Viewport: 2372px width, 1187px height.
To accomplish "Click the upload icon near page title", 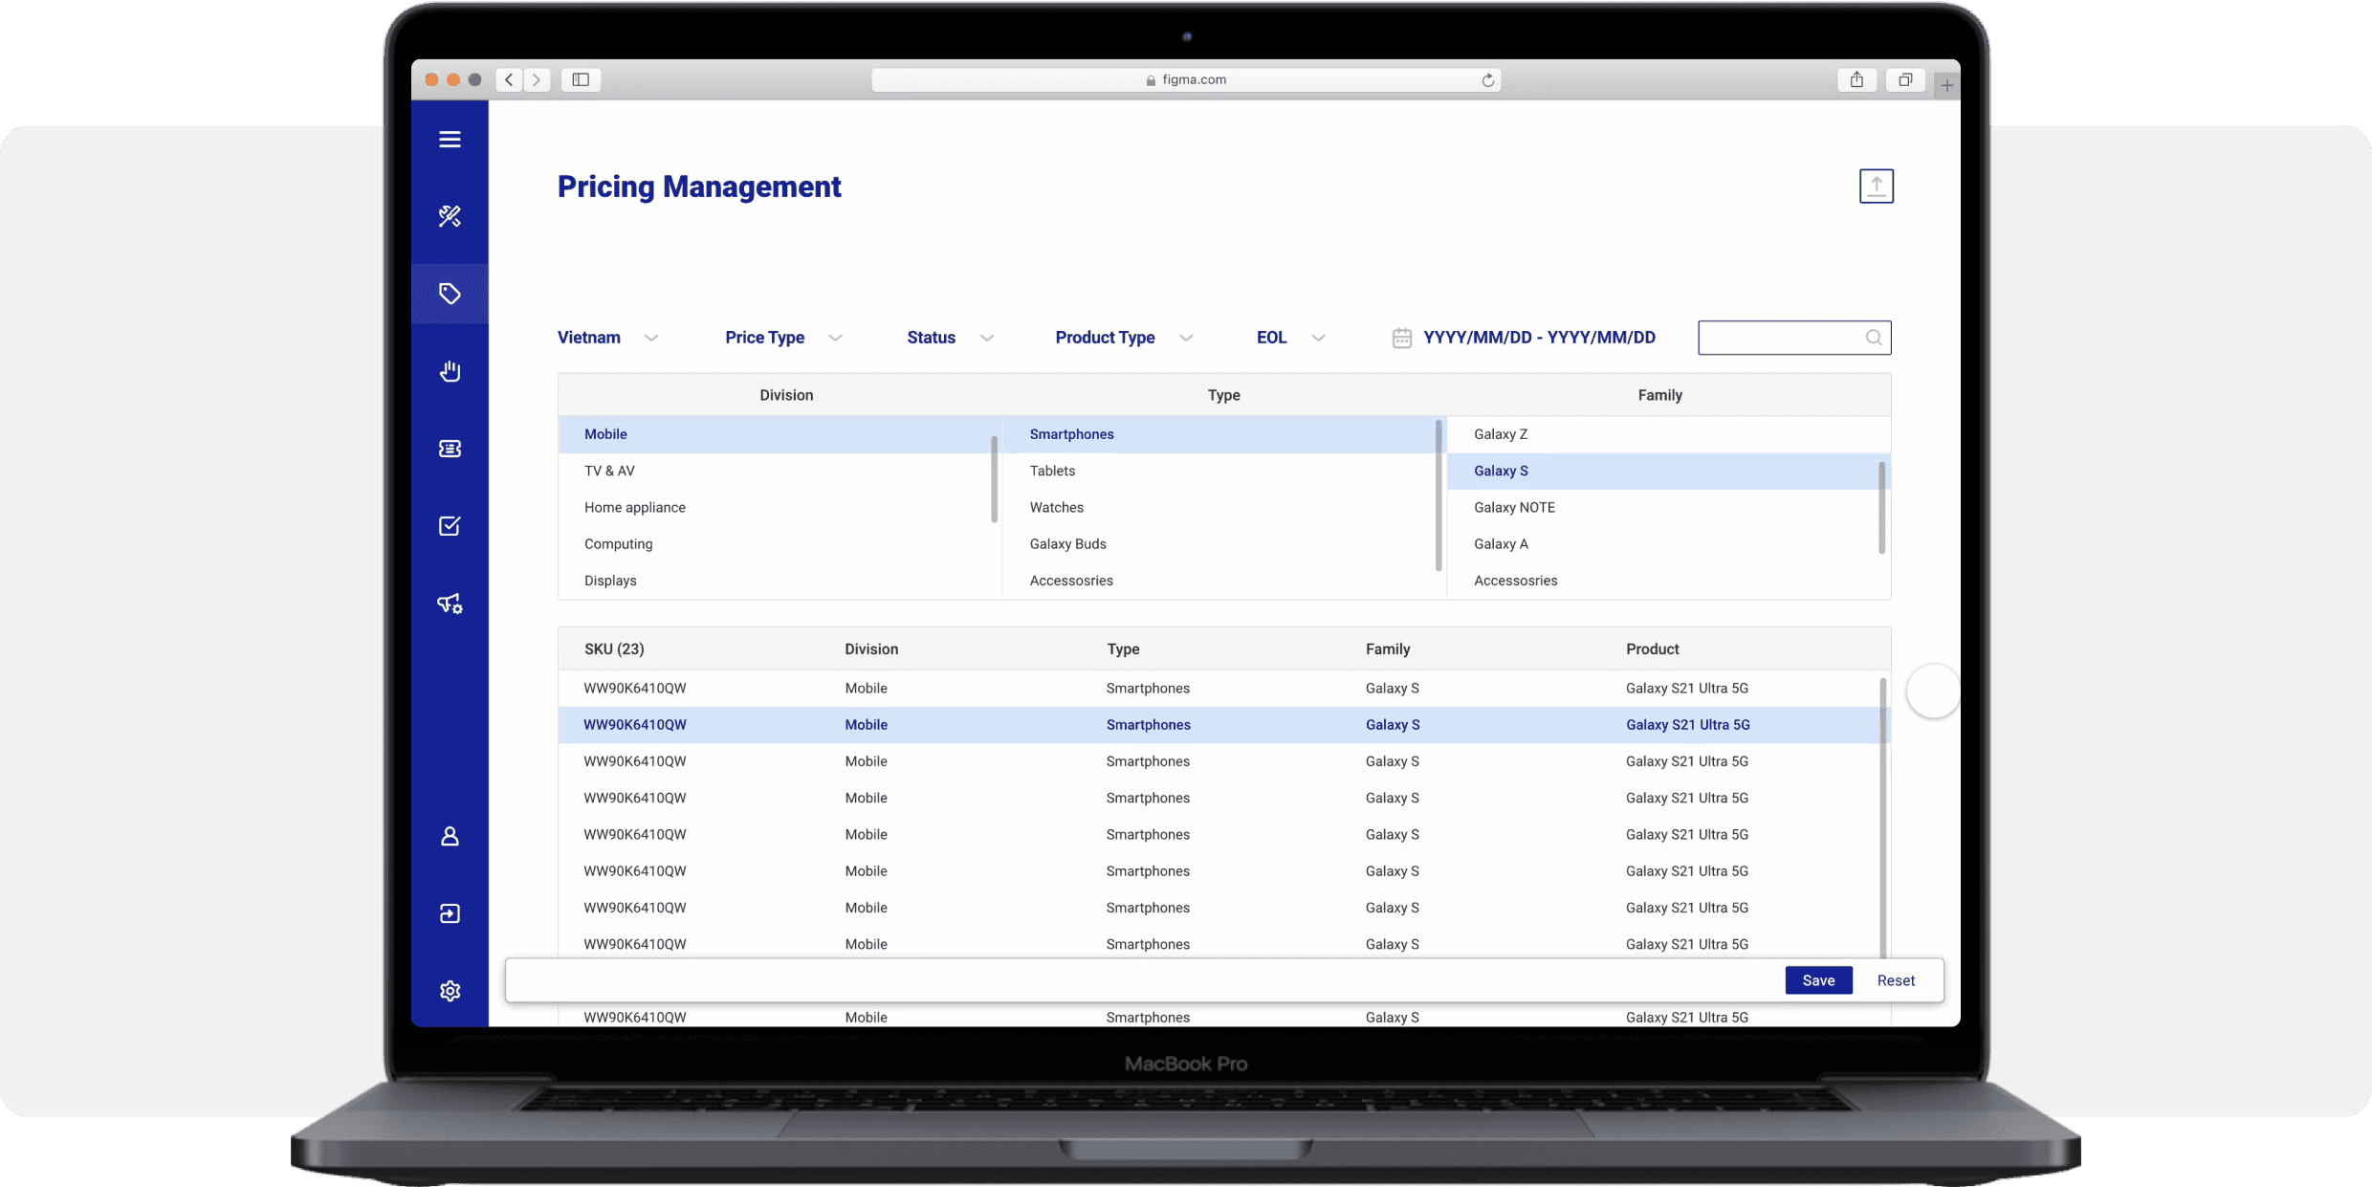I will [x=1876, y=186].
